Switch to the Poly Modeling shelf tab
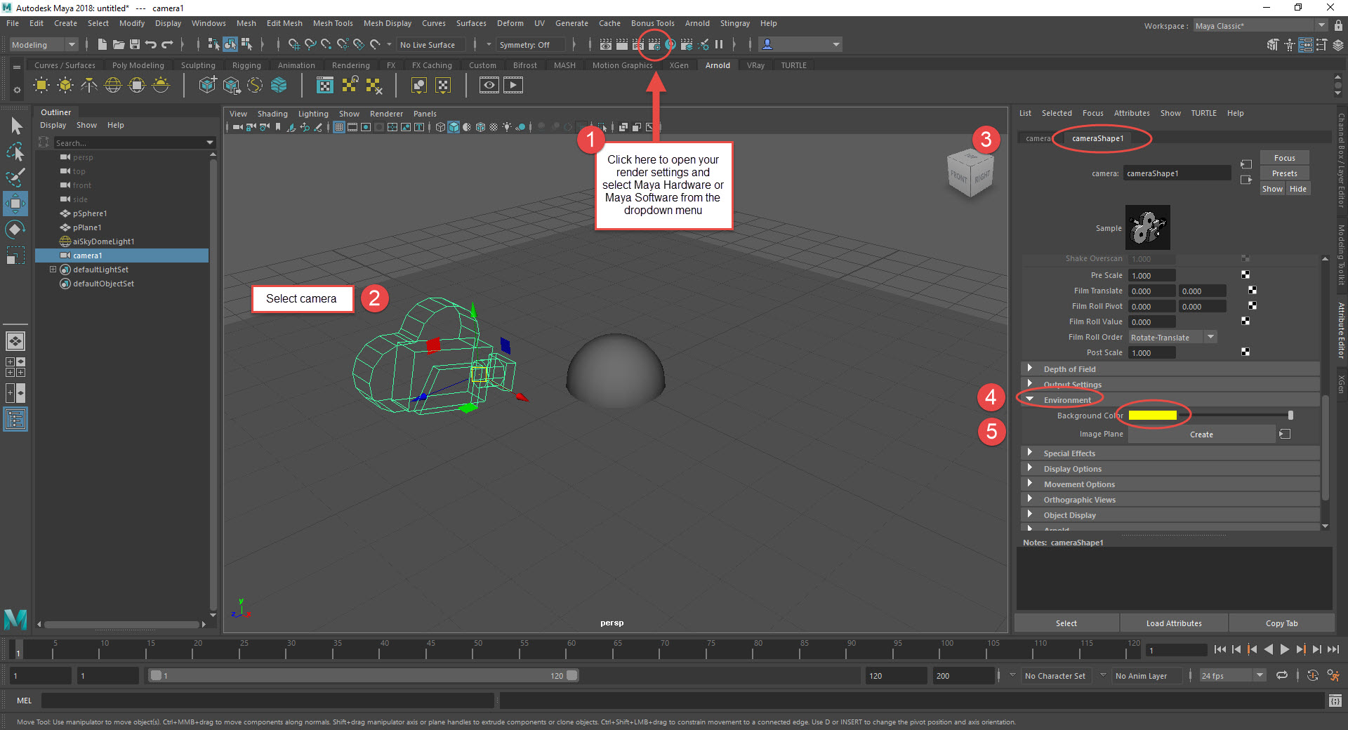Image resolution: width=1348 pixels, height=730 pixels. tap(138, 65)
